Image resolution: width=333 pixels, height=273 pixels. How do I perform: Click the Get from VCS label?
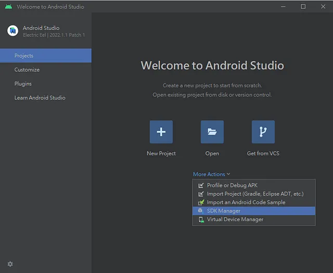tap(263, 153)
